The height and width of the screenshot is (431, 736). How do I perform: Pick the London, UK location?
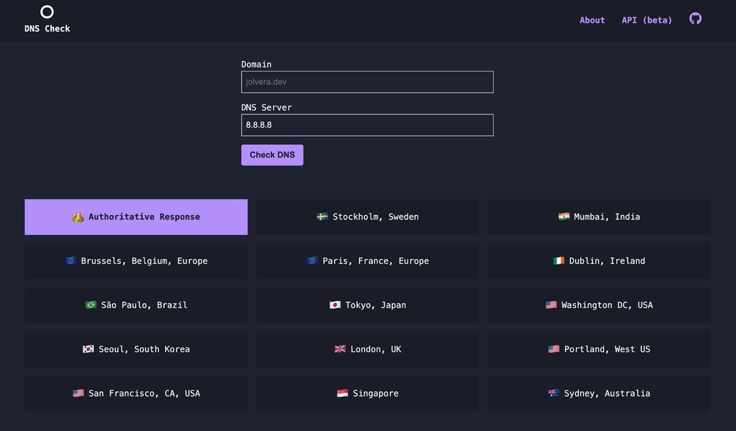[x=367, y=349]
